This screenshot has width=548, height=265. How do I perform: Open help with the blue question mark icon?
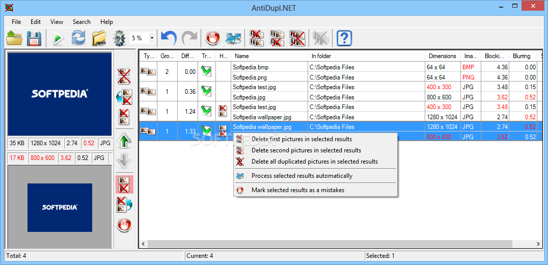344,38
